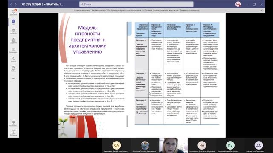Viewport: 273px width, 153px height.
Task: Click the 'Признак 4' table header cell
Action: 210,30
